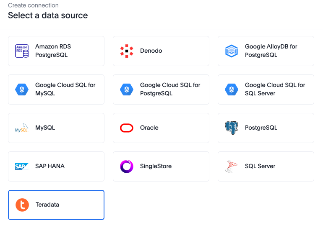Screen dimensions: 323x225
Task: Select the Denodo label text
Action: point(151,51)
